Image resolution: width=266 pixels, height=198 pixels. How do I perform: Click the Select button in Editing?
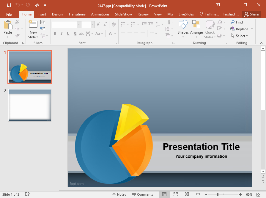point(240,36)
